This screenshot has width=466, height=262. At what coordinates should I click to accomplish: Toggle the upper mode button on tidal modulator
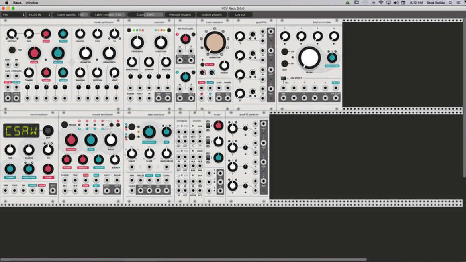pyautogui.click(x=132, y=127)
